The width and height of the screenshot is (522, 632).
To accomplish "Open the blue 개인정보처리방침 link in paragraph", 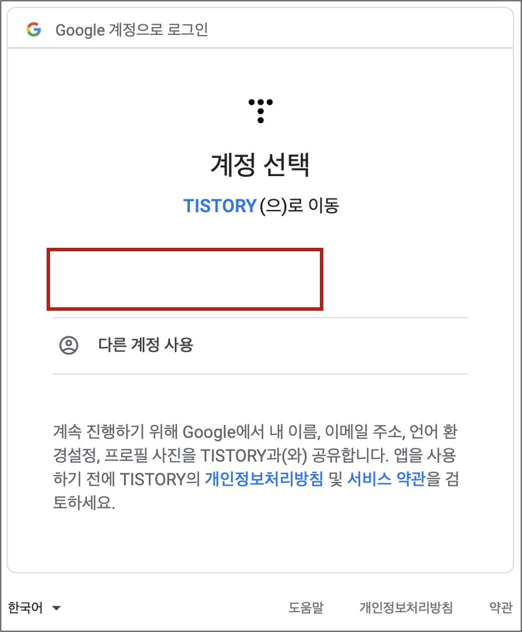I will click(x=264, y=479).
